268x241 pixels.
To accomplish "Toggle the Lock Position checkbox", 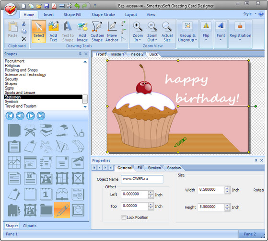I will pos(124,217).
